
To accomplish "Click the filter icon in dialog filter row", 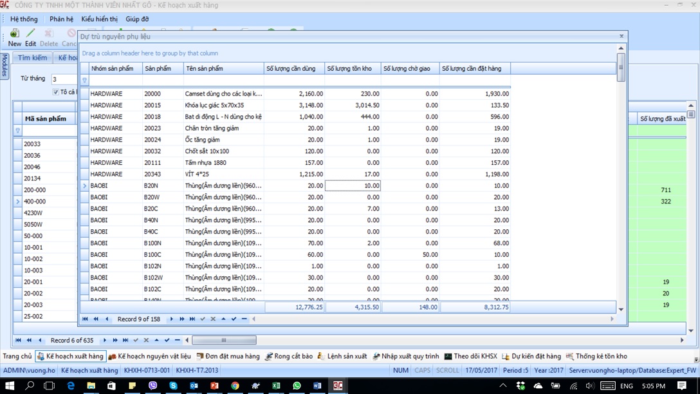I will 84,80.
